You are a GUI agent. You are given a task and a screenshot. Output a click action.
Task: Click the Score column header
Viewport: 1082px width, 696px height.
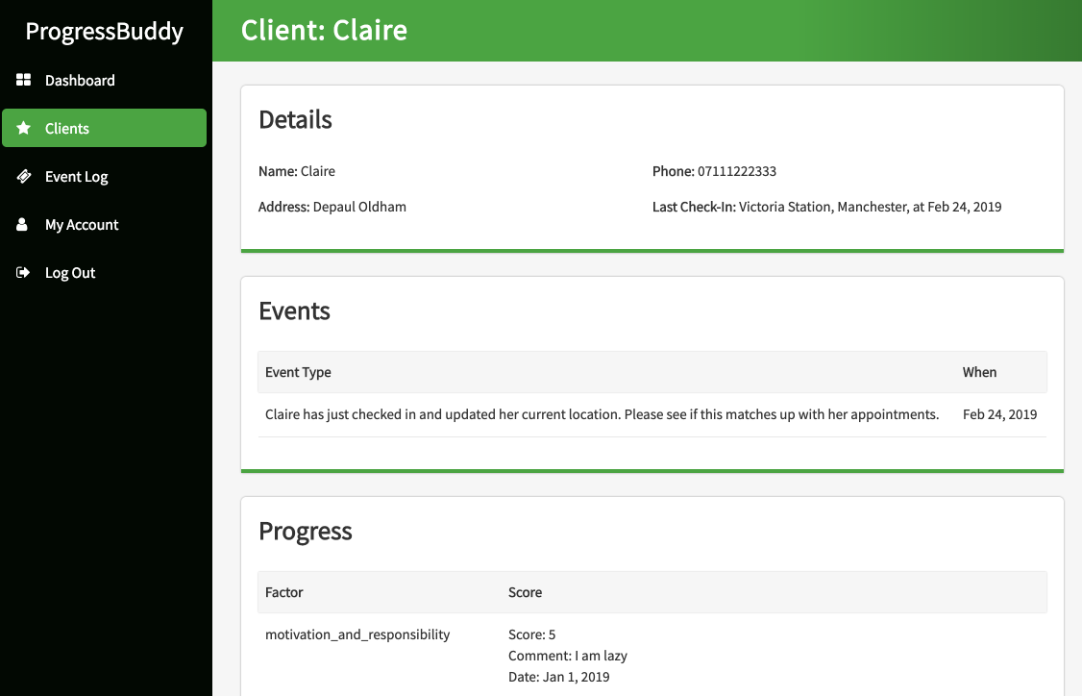tap(525, 592)
